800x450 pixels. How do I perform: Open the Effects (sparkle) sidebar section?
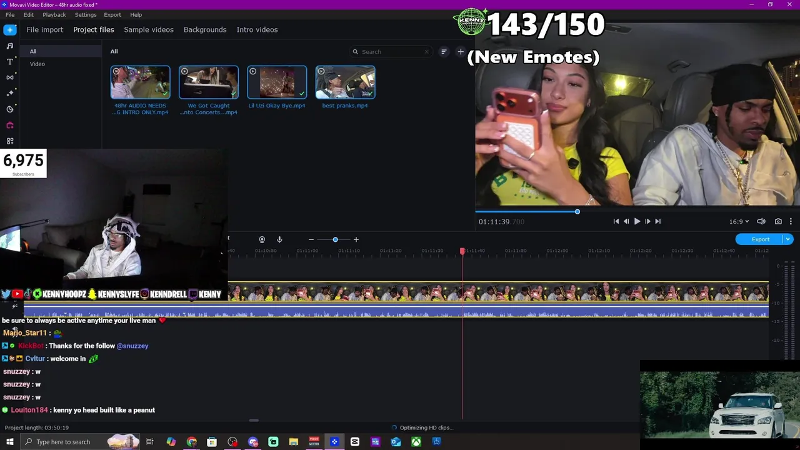pos(9,93)
